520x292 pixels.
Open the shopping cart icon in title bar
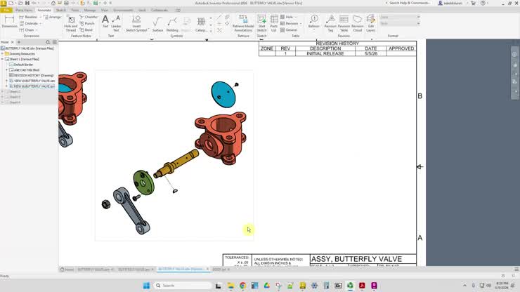(x=473, y=3)
